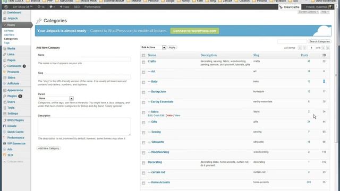Expand the Help panel

tap(325, 12)
